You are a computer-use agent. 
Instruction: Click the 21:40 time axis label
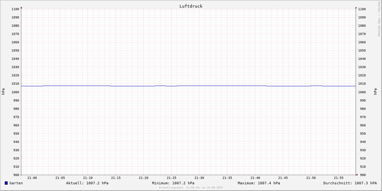coord(255,178)
